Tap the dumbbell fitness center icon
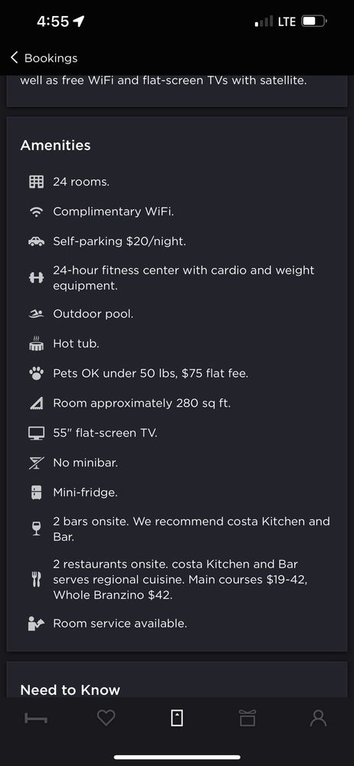The height and width of the screenshot is (766, 354). pos(36,277)
